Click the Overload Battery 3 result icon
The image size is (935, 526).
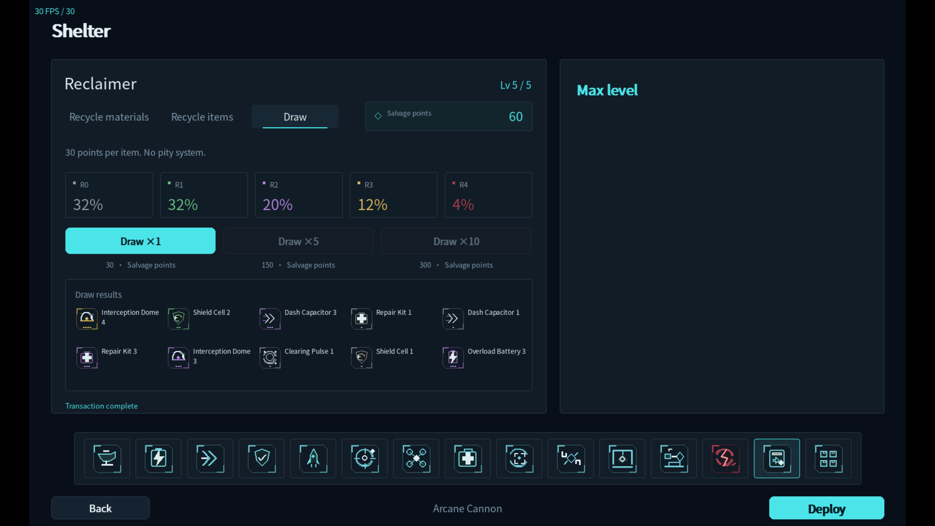tap(453, 357)
